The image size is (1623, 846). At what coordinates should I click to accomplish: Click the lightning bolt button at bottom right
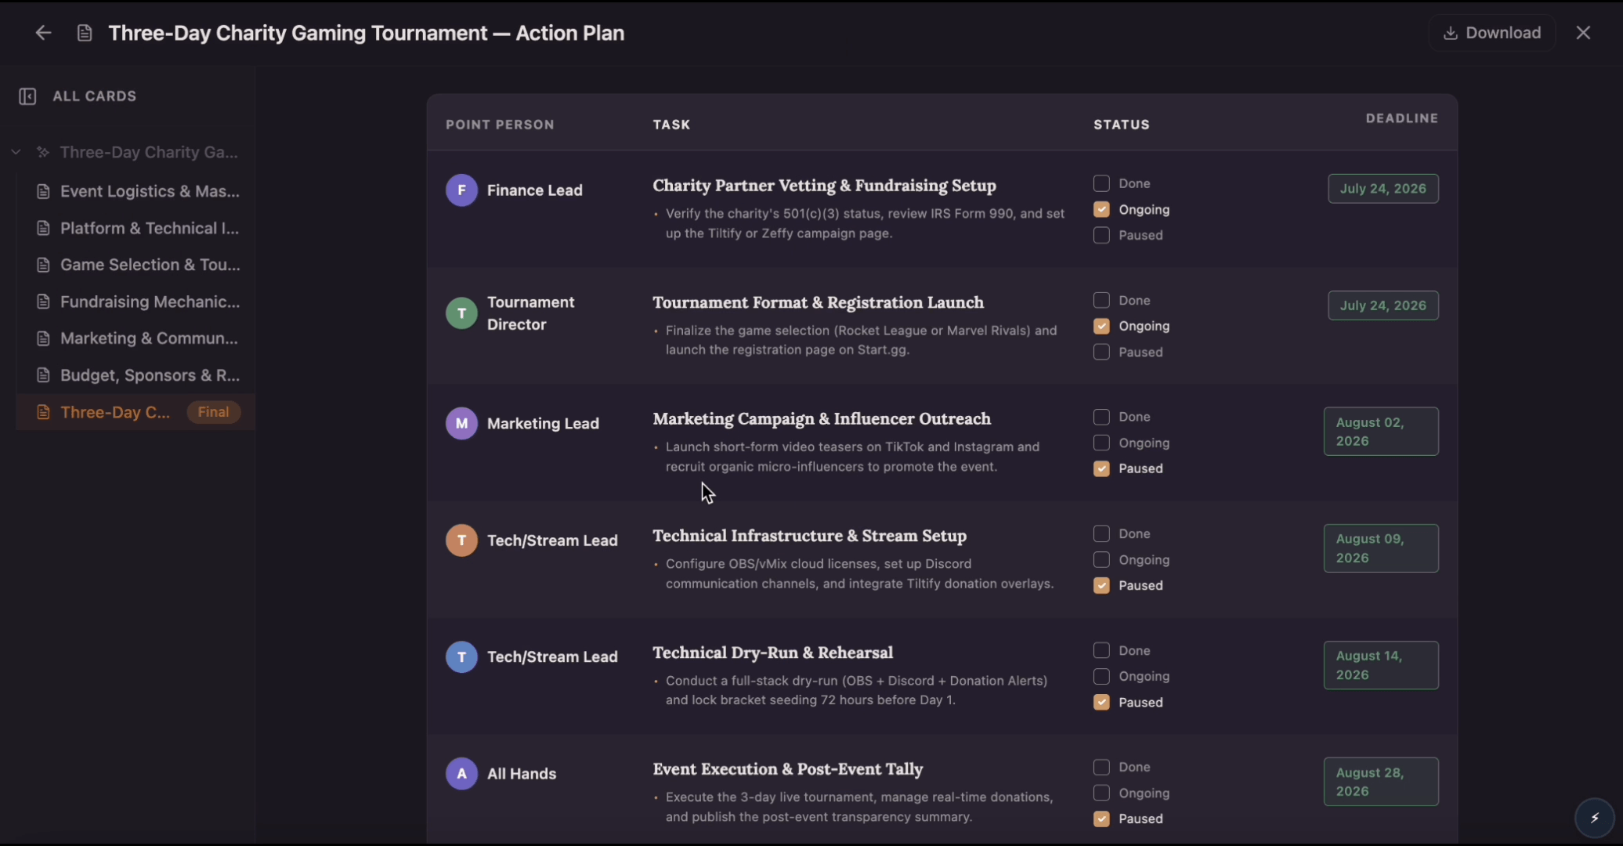point(1594,818)
